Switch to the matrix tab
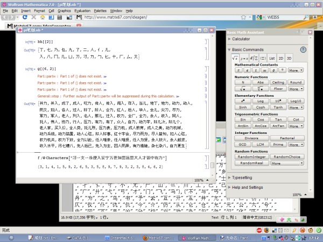This screenshot has height=242, width=323. pos(263,58)
